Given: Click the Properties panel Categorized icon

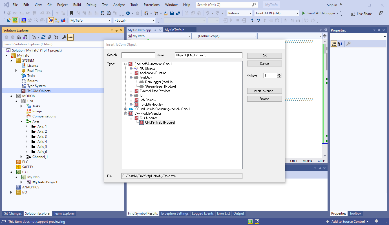Looking at the screenshot, I should (x=334, y=44).
